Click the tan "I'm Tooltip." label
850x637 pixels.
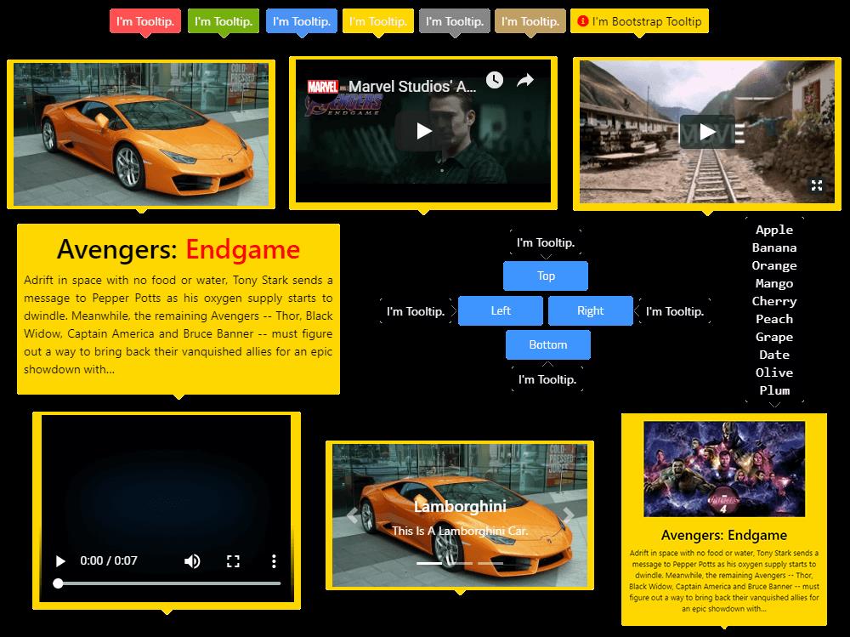coord(530,21)
